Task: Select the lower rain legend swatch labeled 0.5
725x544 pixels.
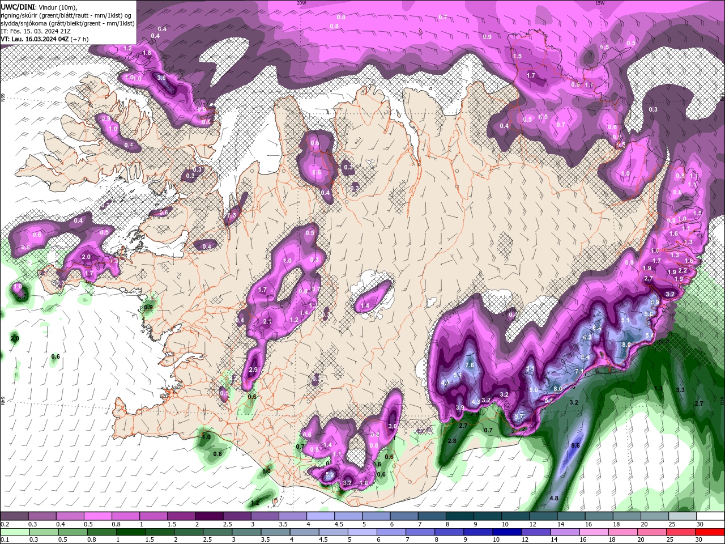Action: (72, 532)
